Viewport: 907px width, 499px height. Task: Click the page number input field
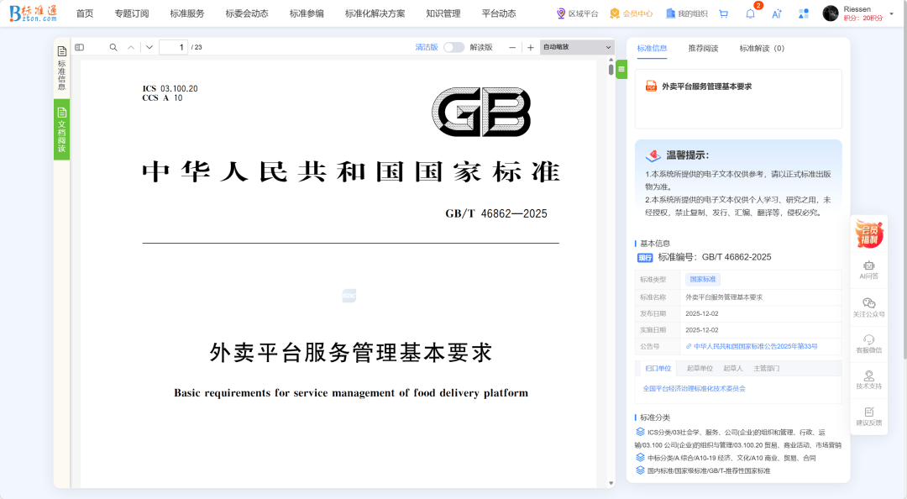pos(173,48)
